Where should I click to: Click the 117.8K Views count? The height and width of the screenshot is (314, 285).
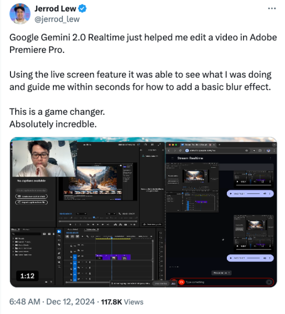[x=122, y=302]
